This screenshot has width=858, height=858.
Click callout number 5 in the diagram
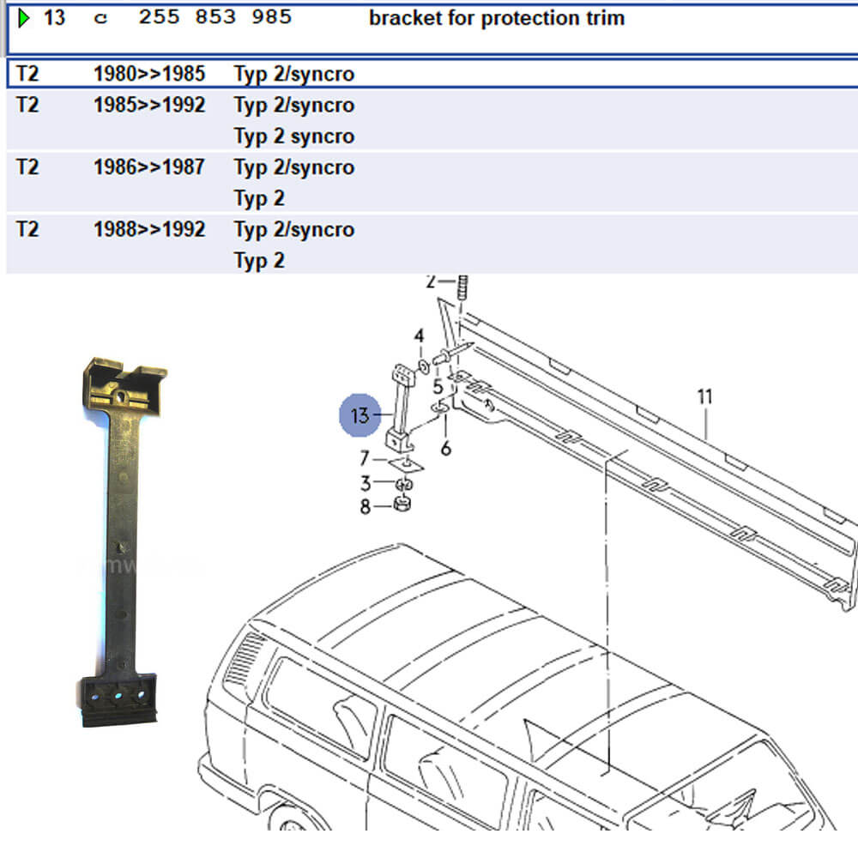438,386
